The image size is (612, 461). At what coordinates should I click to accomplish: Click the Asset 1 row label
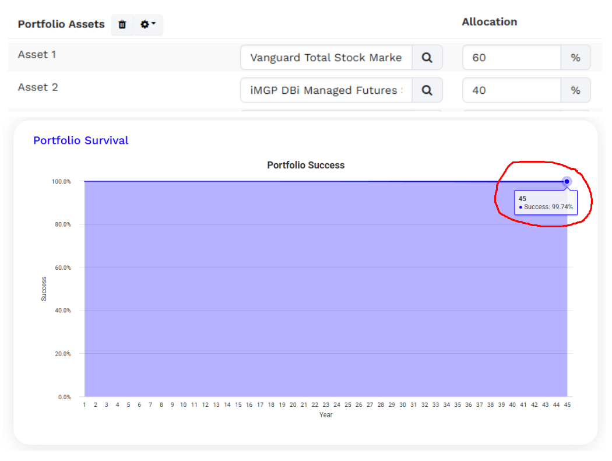pyautogui.click(x=37, y=55)
